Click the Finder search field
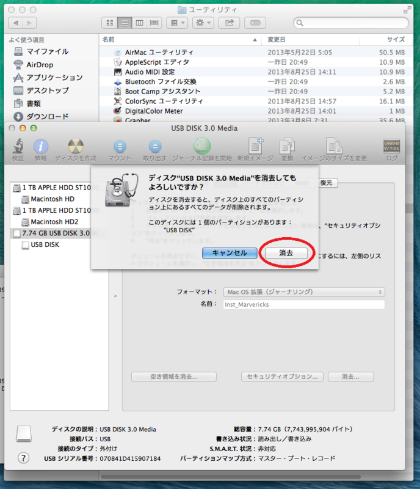Viewport: 420px width, 489px height. coord(351,23)
